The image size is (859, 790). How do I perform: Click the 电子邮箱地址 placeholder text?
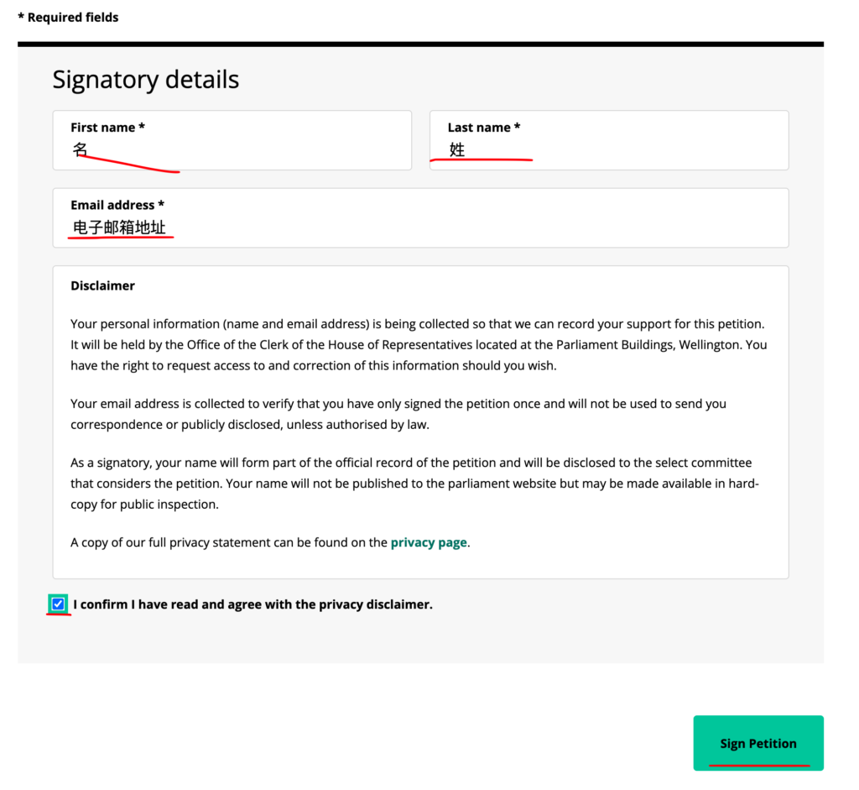click(x=119, y=227)
